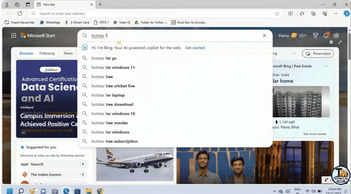Click Get started for Bing copilot

195,48
